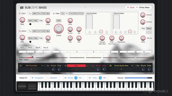This screenshot has width=172, height=96.
Task: Click the Amp Envelope attack A button
Action: [x=89, y=32]
